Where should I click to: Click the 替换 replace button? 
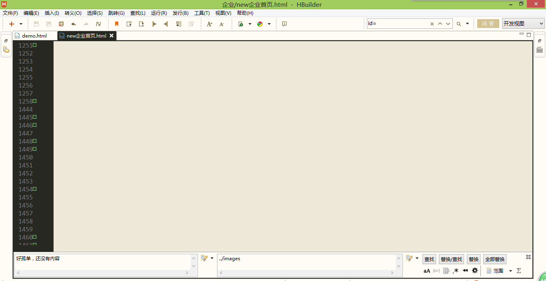click(x=474, y=259)
